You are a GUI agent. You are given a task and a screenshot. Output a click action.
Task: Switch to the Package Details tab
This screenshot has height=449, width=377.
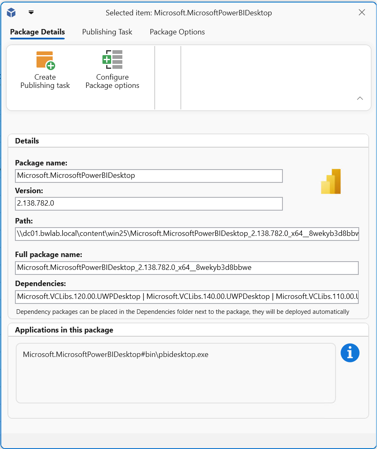37,32
